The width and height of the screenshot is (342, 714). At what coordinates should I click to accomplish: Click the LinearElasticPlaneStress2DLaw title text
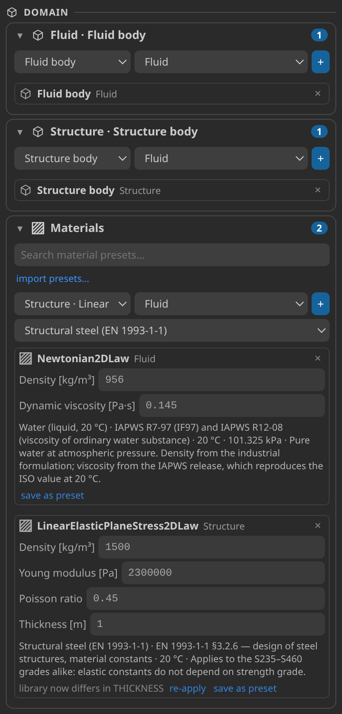(118, 526)
